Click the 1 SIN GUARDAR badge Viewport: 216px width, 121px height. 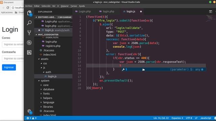(x=64, y=17)
